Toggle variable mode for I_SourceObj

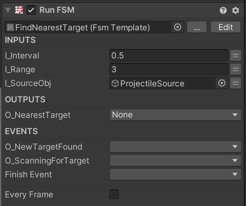pos(236,83)
